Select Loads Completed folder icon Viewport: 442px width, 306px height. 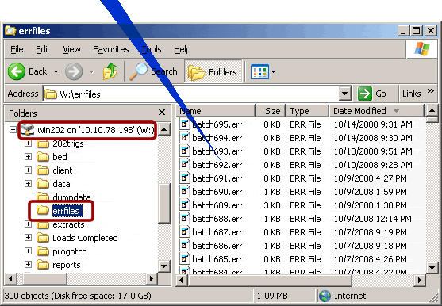(x=43, y=238)
